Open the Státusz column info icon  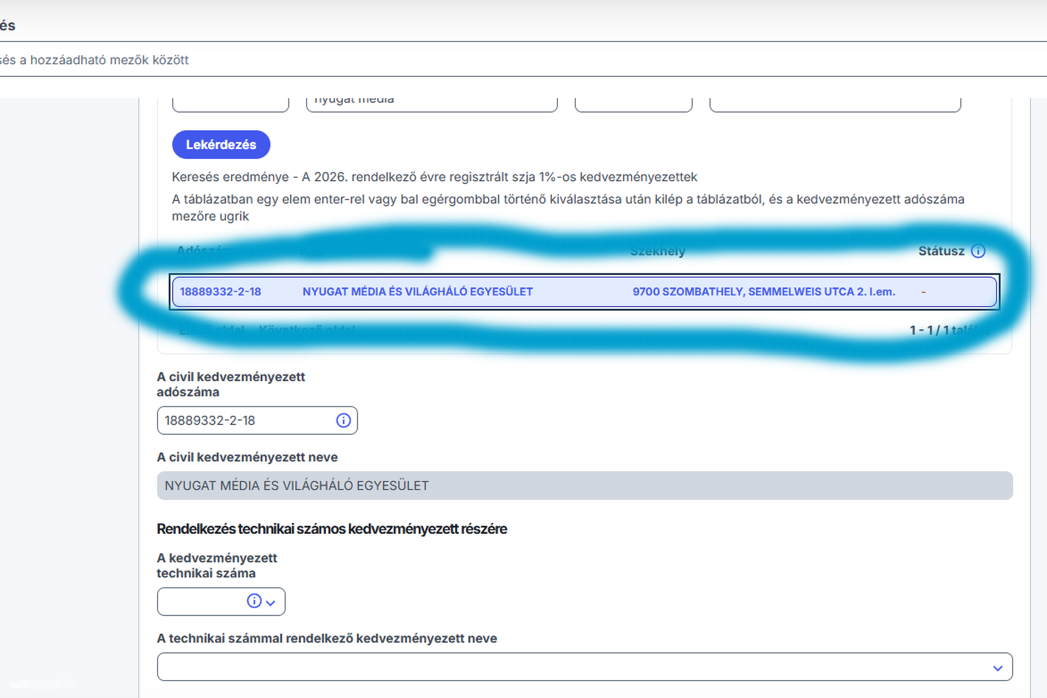tap(978, 251)
